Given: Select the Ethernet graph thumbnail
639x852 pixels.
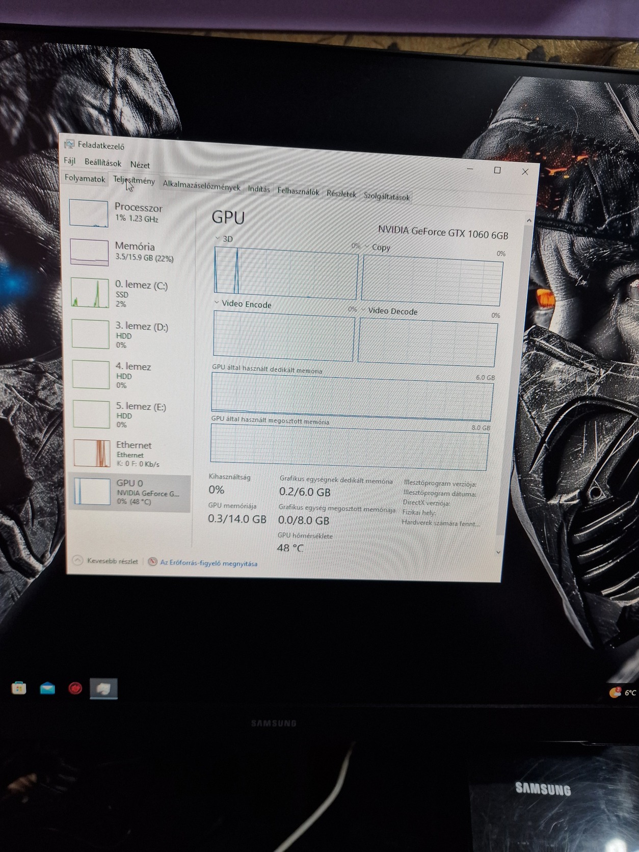Looking at the screenshot, I should pos(92,453).
